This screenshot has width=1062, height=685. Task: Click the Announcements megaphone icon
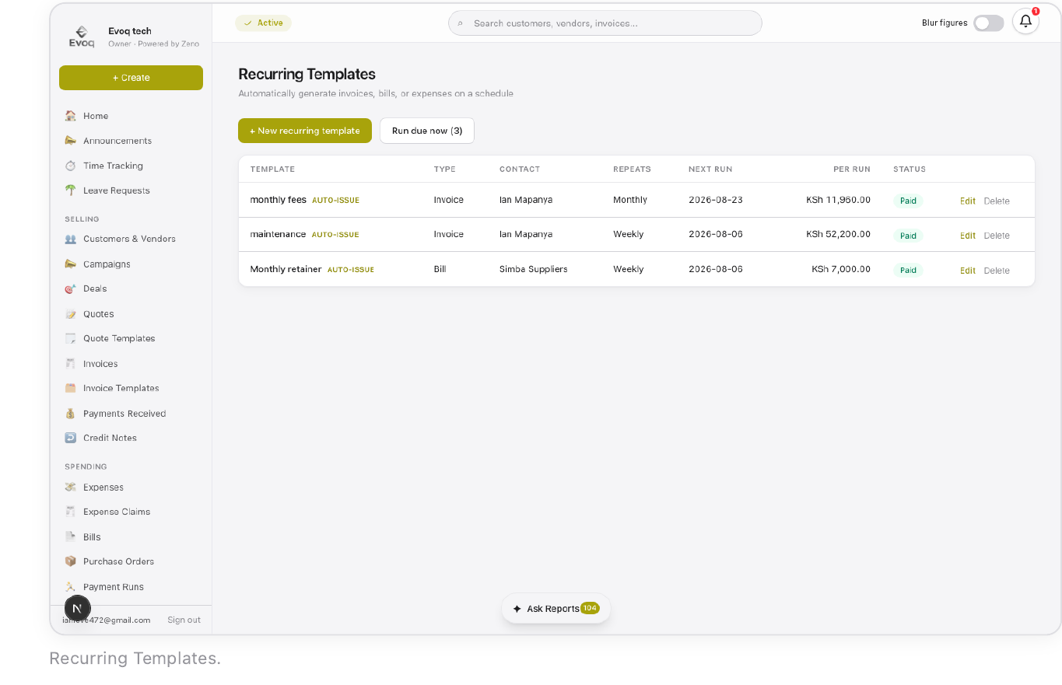71,141
